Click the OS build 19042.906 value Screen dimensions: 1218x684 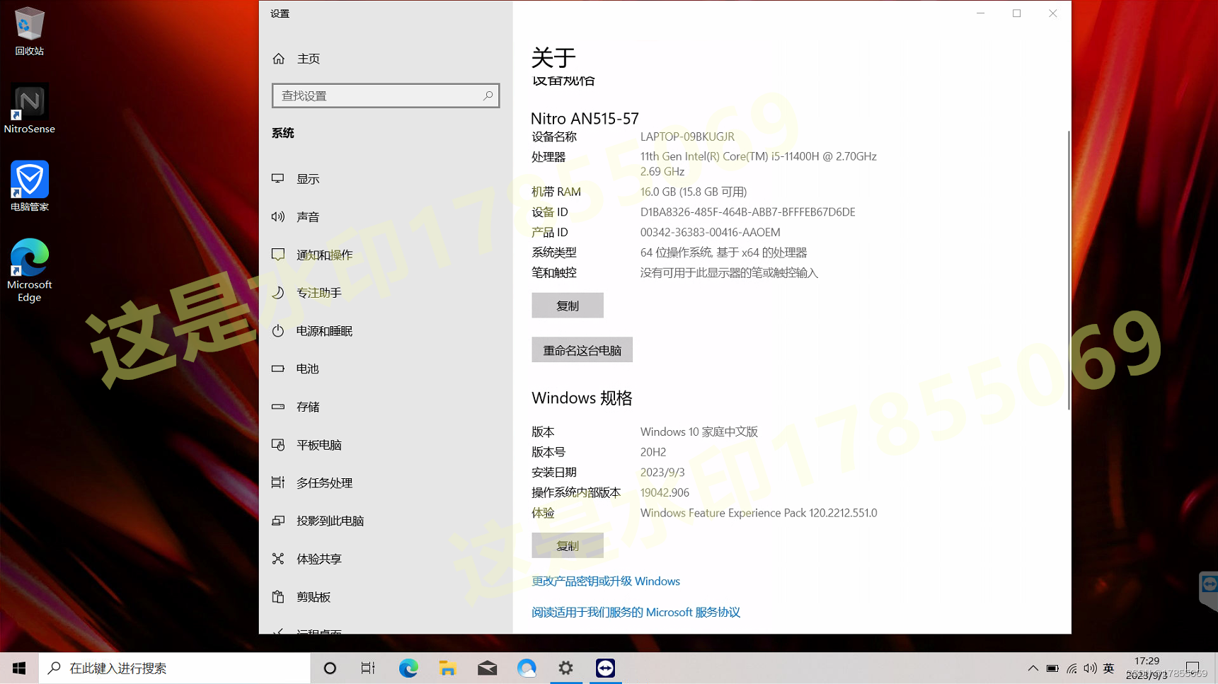[x=665, y=492]
